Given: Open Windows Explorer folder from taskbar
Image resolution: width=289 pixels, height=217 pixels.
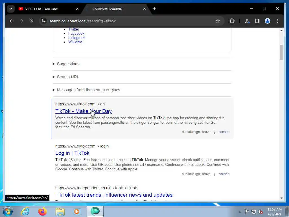Looking at the screenshot, I should tap(60, 211).
